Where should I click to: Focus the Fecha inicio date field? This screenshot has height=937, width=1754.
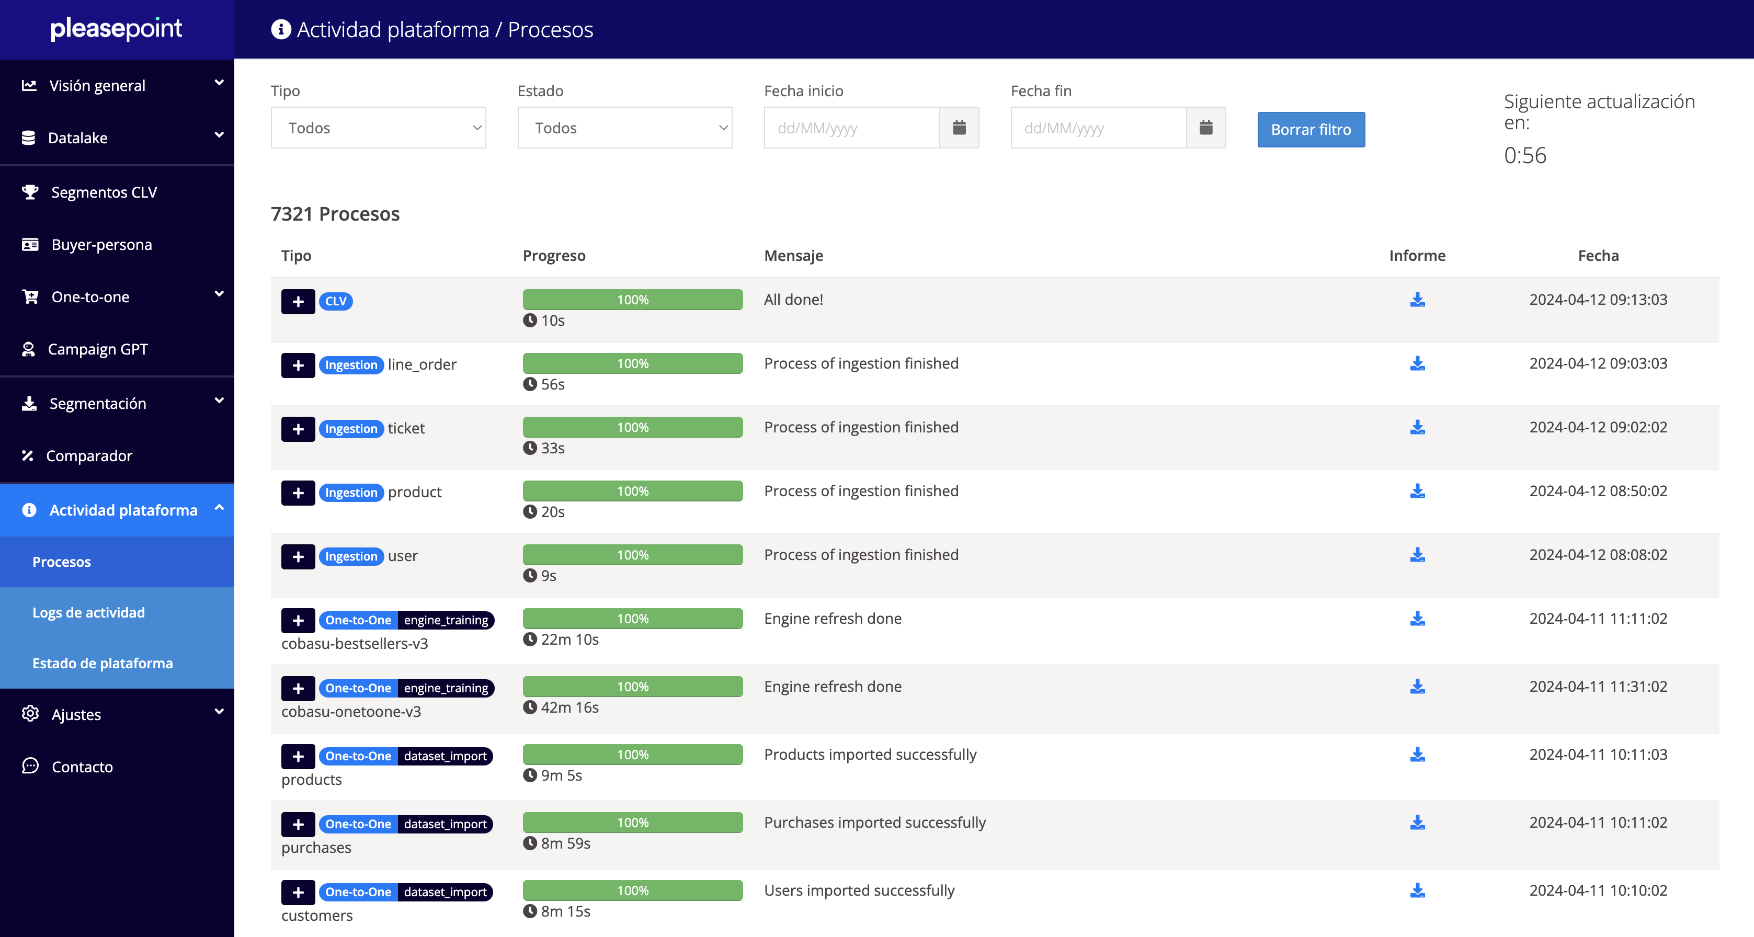pos(851,128)
